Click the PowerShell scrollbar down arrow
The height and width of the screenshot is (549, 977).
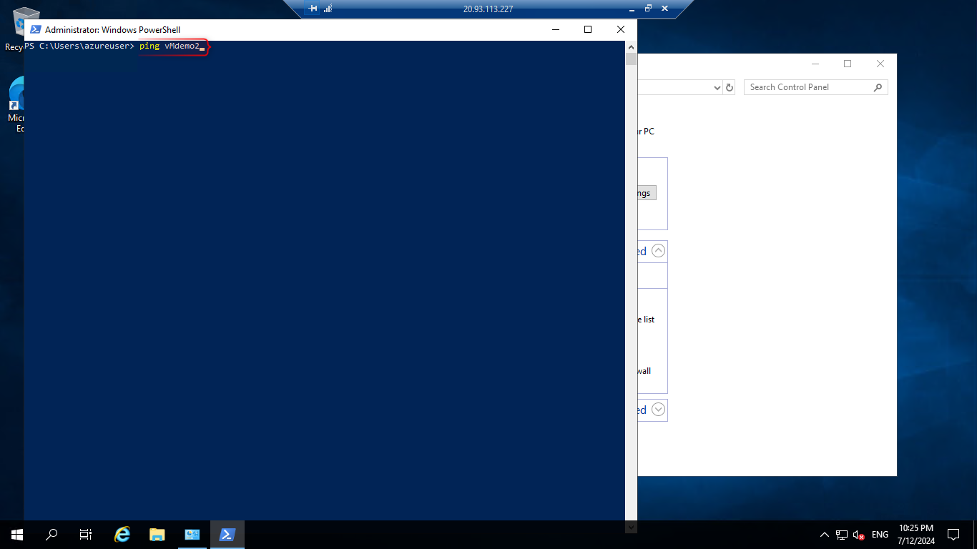[631, 527]
